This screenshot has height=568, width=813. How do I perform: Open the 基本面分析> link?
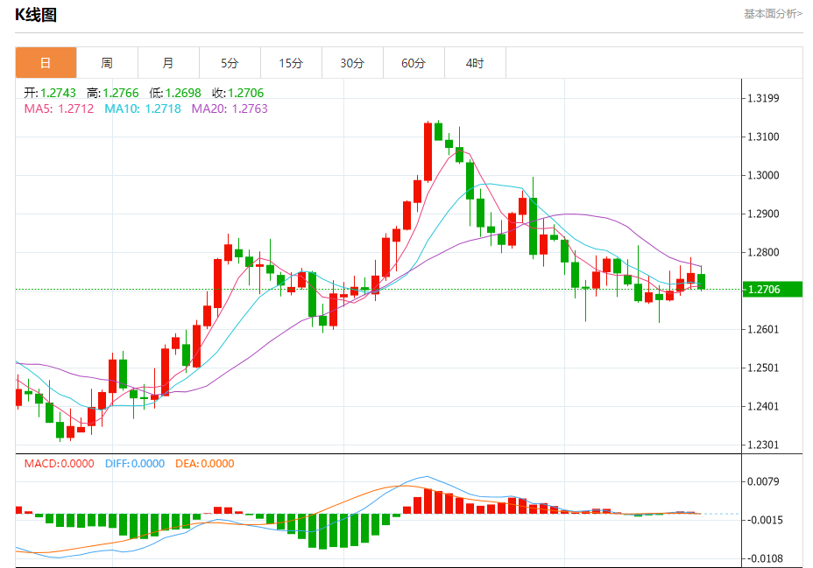[x=773, y=14]
